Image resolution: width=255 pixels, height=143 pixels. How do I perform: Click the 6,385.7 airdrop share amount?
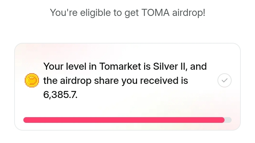click(x=60, y=95)
